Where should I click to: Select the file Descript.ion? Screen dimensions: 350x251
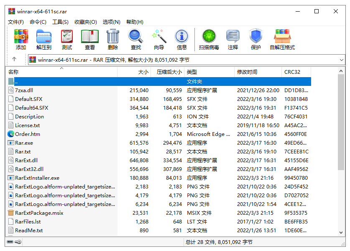pos(29,117)
